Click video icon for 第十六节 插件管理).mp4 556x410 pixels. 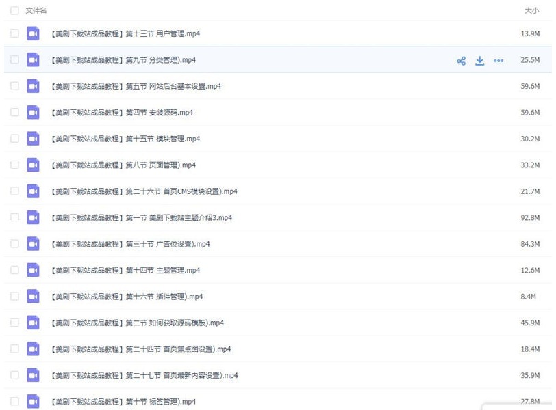click(33, 297)
